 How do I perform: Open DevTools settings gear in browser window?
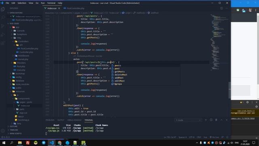coord(247,102)
